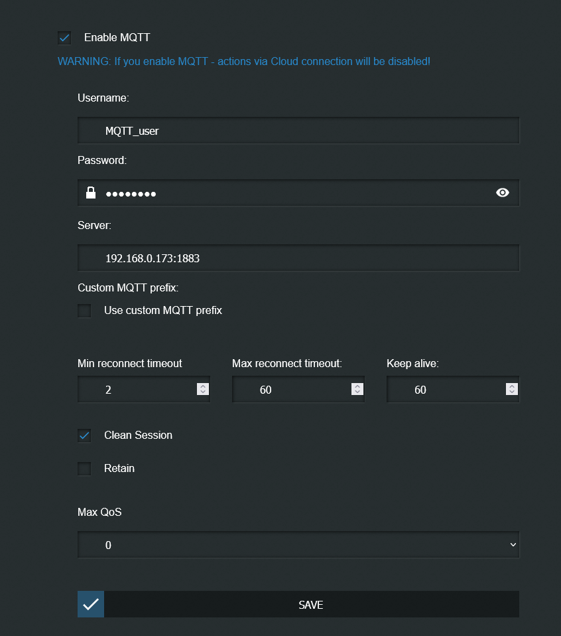This screenshot has width=561, height=636.
Task: Disable the Clean Session checkbox
Action: (x=84, y=436)
